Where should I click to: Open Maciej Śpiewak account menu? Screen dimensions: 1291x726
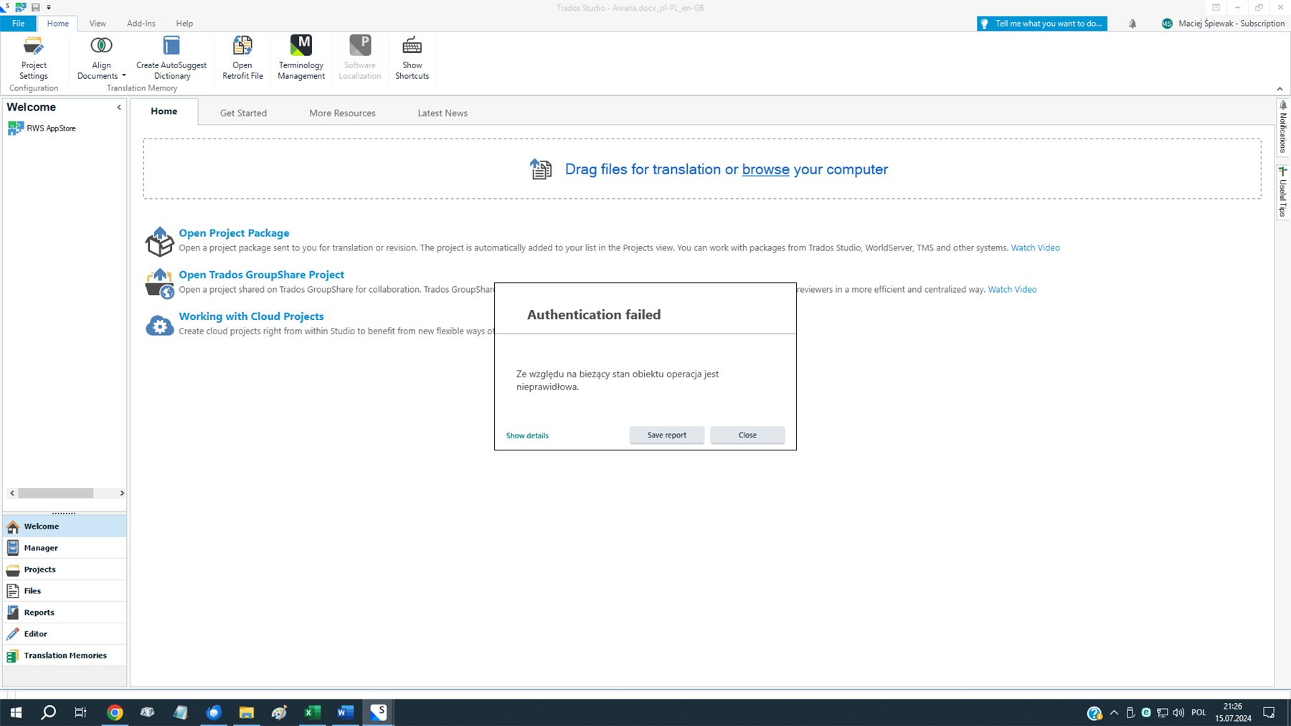click(1222, 24)
